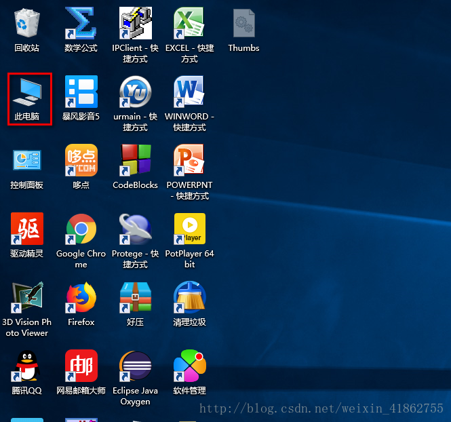This screenshot has width=451, height=422.
Task: Select the 哆点 orange app icon
Action: [81, 160]
